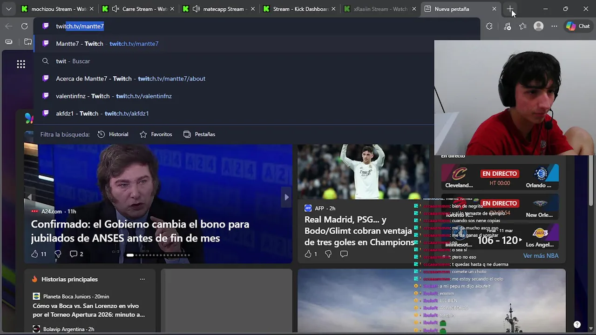Viewport: 596px width, 335px height.
Task: Select the active carousel pagination indicator
Action: tap(130, 255)
